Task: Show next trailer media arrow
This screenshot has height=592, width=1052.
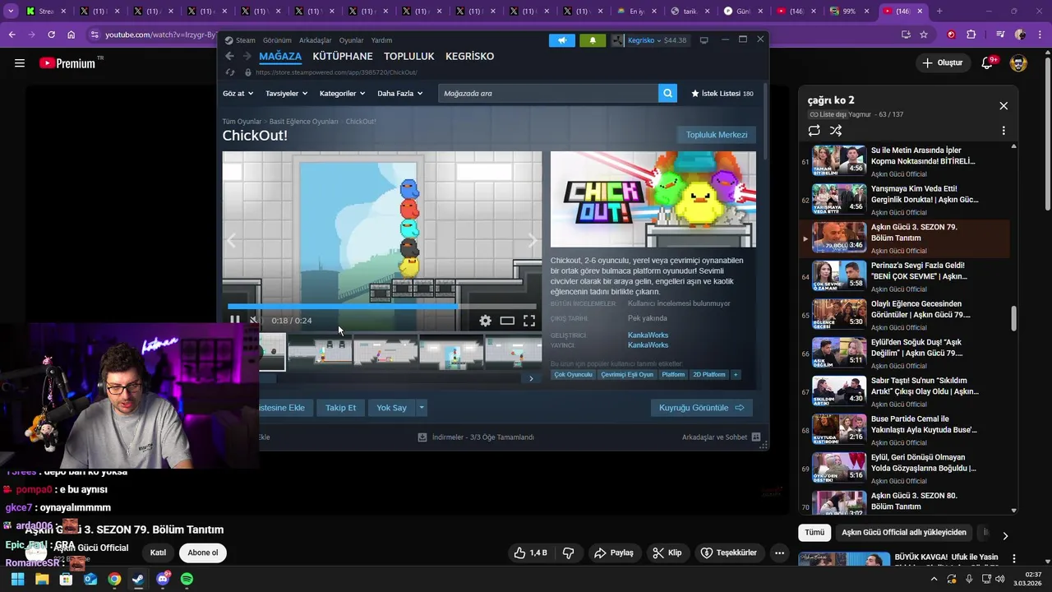Action: click(x=532, y=241)
